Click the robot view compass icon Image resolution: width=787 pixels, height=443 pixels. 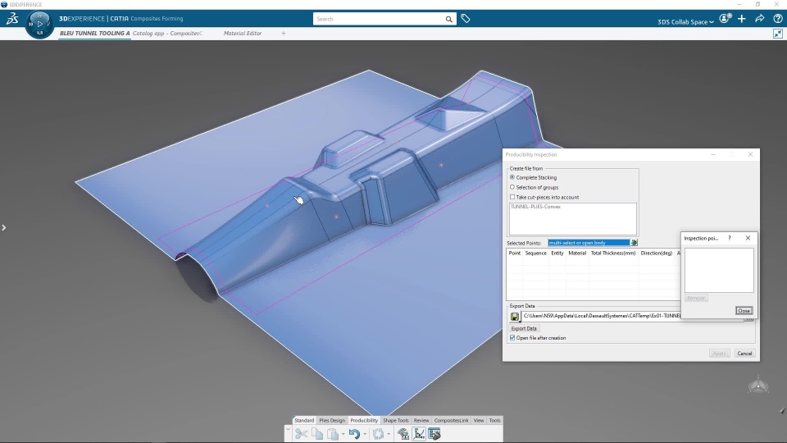(757, 386)
